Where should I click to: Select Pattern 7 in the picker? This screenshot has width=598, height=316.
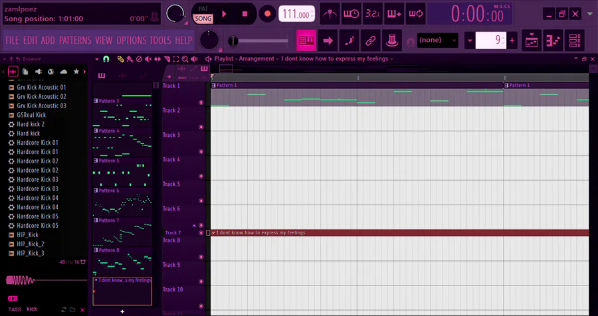(122, 232)
